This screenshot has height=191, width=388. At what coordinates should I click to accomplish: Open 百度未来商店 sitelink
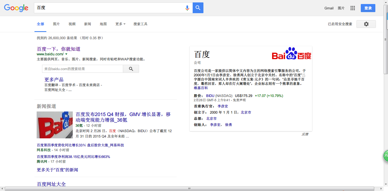point(89,85)
